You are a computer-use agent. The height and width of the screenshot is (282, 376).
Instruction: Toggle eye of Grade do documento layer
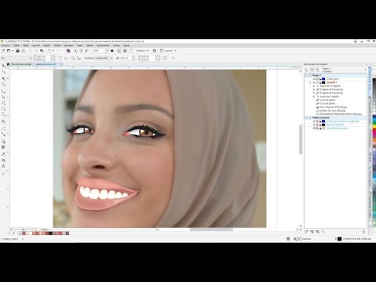pos(314,128)
